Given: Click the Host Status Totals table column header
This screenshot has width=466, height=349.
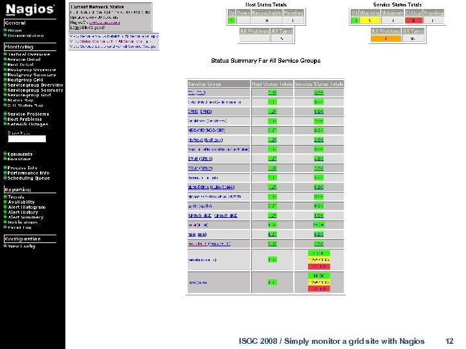Looking at the screenshot, I should [x=272, y=84].
